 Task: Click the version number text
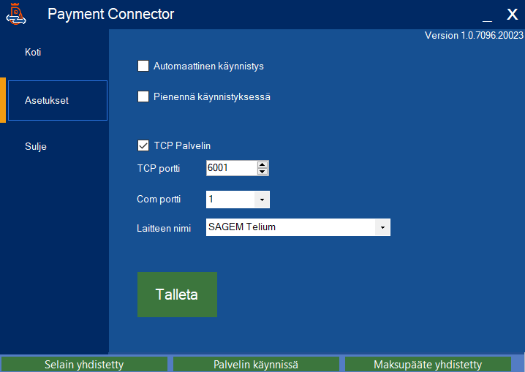tap(474, 36)
